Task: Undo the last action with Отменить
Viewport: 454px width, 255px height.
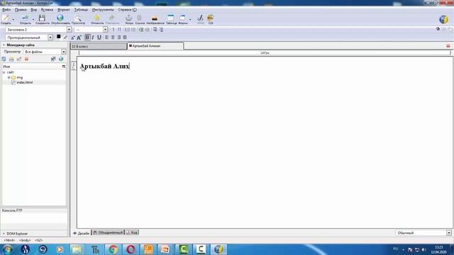Action: coord(97,19)
